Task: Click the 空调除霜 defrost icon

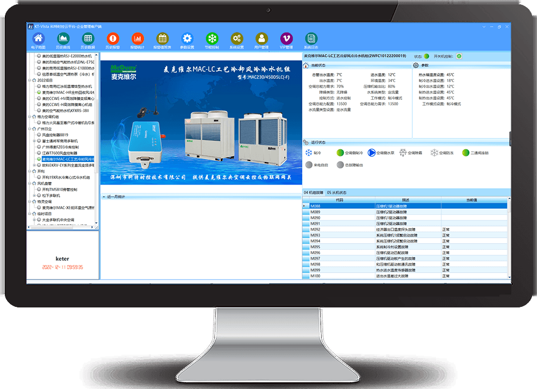Action: point(403,152)
